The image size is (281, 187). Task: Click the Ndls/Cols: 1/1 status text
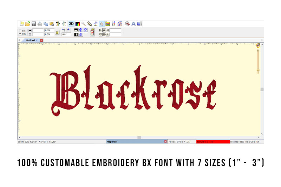coord(252,142)
